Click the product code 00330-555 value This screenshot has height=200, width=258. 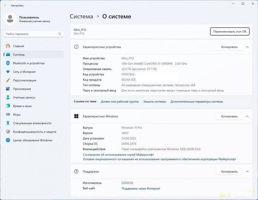(128, 79)
